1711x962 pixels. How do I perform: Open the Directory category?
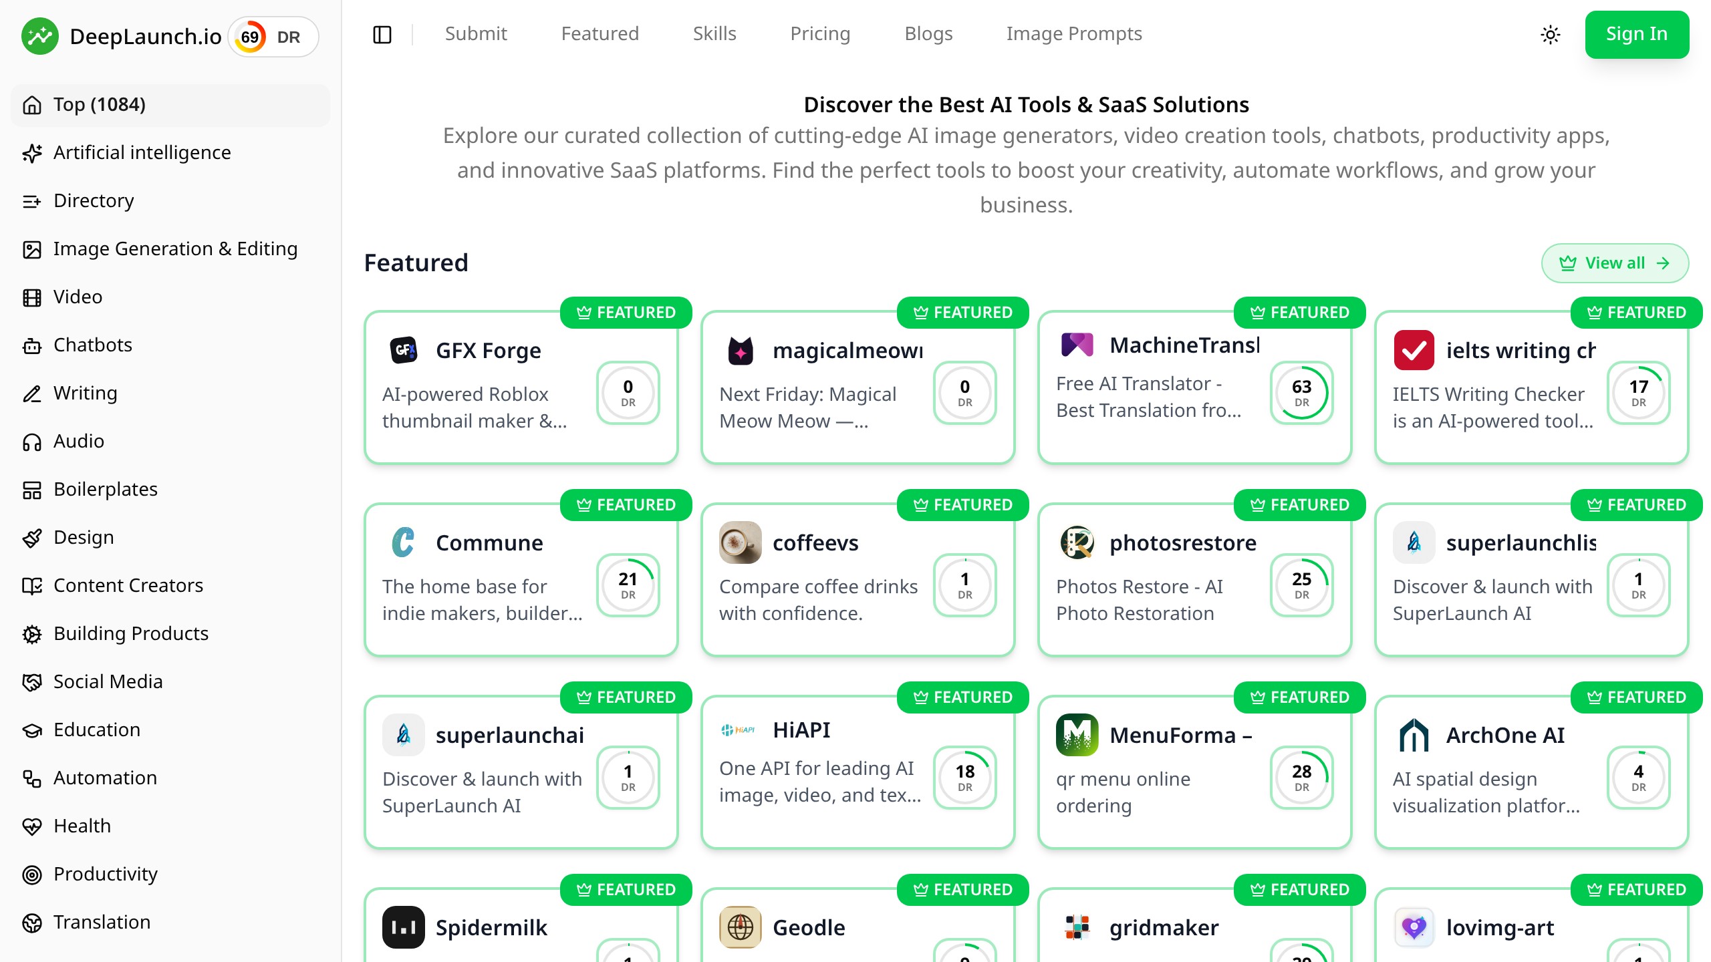coord(170,200)
